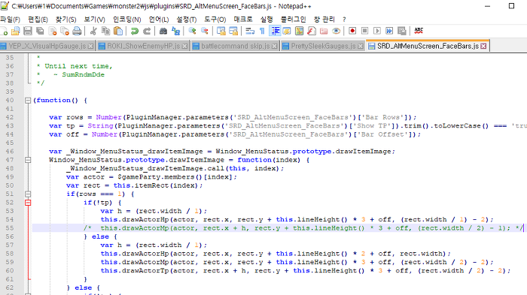Open the 보기(V) menu
The height and width of the screenshot is (295, 527).
point(94,20)
